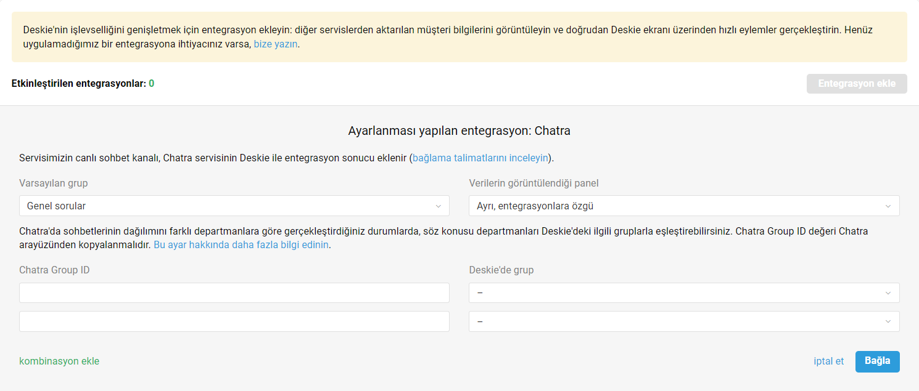919x391 pixels.
Task: Click the enabled integrations count '0'
Action: pos(152,83)
